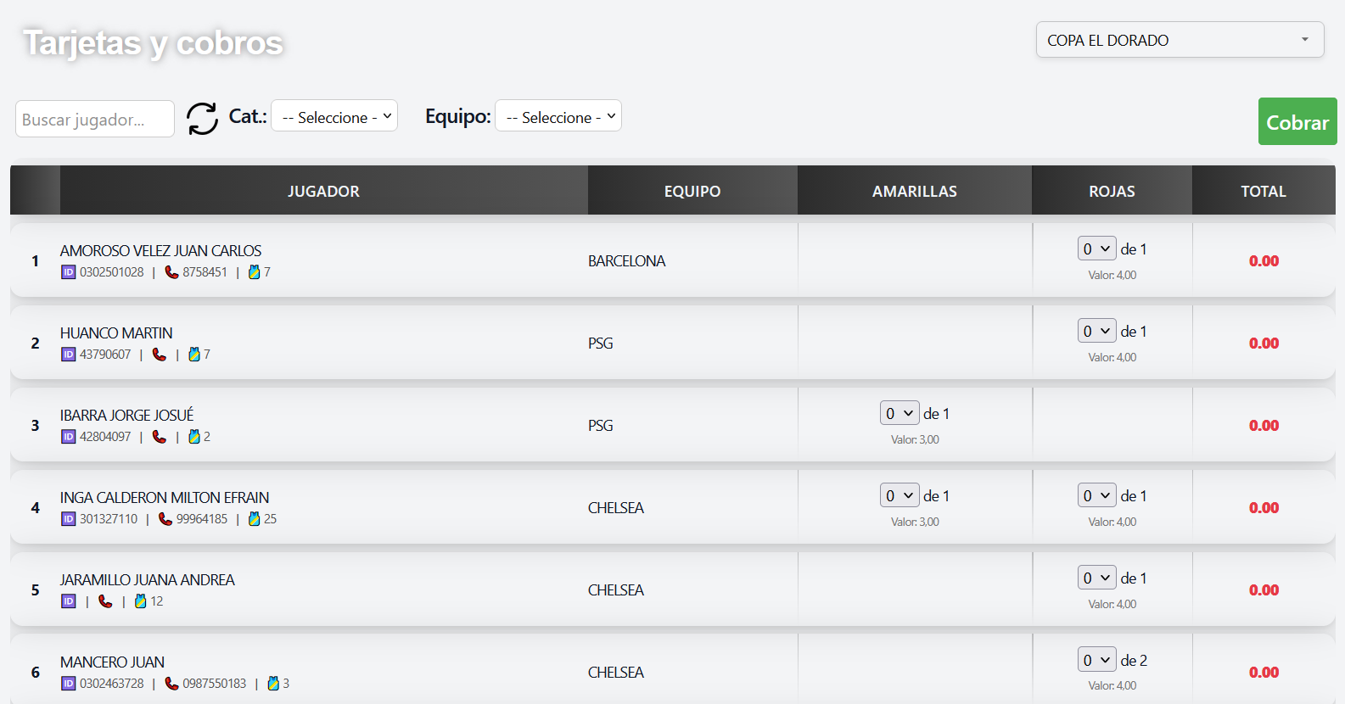1345x704 pixels.
Task: Open red cards dropdown for AMOROSO VELEZ
Action: tap(1096, 249)
